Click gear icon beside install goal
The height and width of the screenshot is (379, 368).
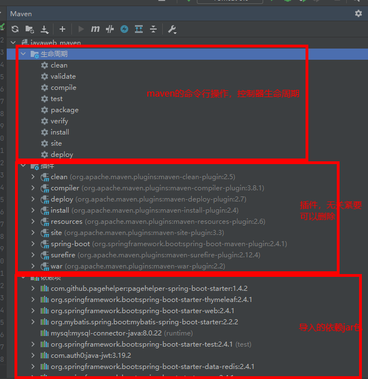[x=45, y=132]
